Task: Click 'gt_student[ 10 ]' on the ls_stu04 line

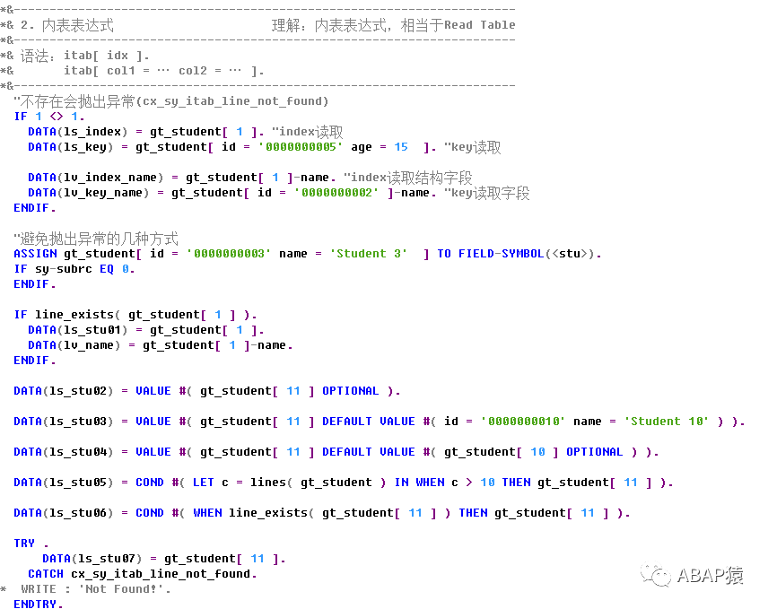Action: point(501,451)
